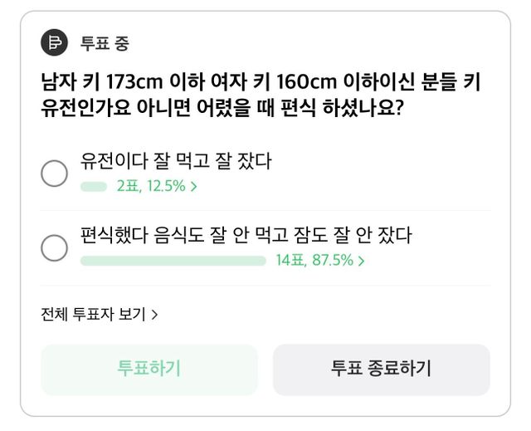531x431 pixels.
Task: Click the short 12.5% result bar
Action: pyautogui.click(x=94, y=187)
